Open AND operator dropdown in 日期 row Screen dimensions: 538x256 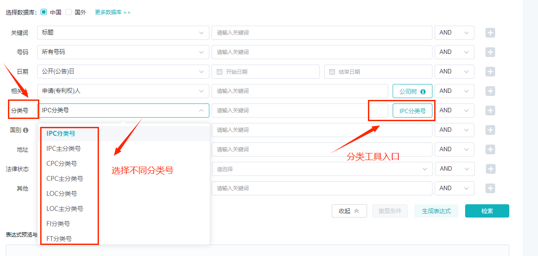point(455,72)
